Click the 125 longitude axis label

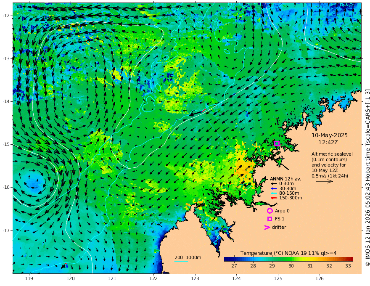(278, 279)
